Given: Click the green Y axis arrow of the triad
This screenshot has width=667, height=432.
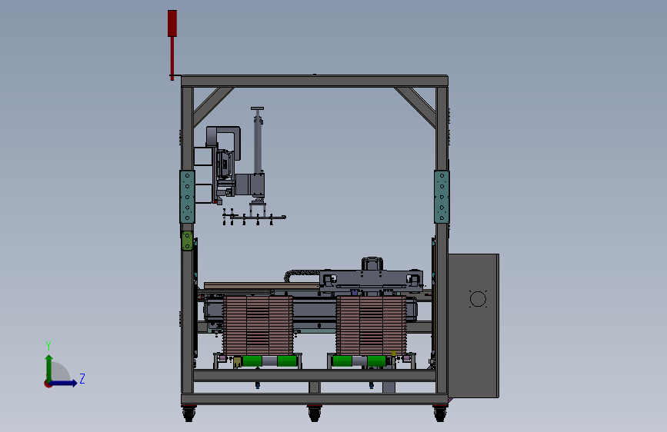Looking at the screenshot, I should 49,367.
